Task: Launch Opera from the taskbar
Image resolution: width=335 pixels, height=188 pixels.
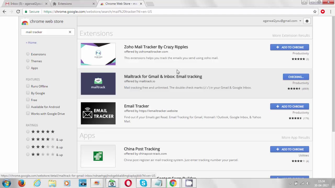Action: pyautogui.click(x=128, y=183)
